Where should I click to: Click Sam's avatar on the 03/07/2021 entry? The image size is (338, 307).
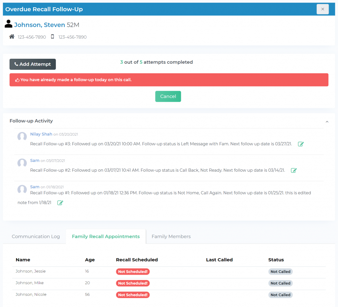point(22,163)
